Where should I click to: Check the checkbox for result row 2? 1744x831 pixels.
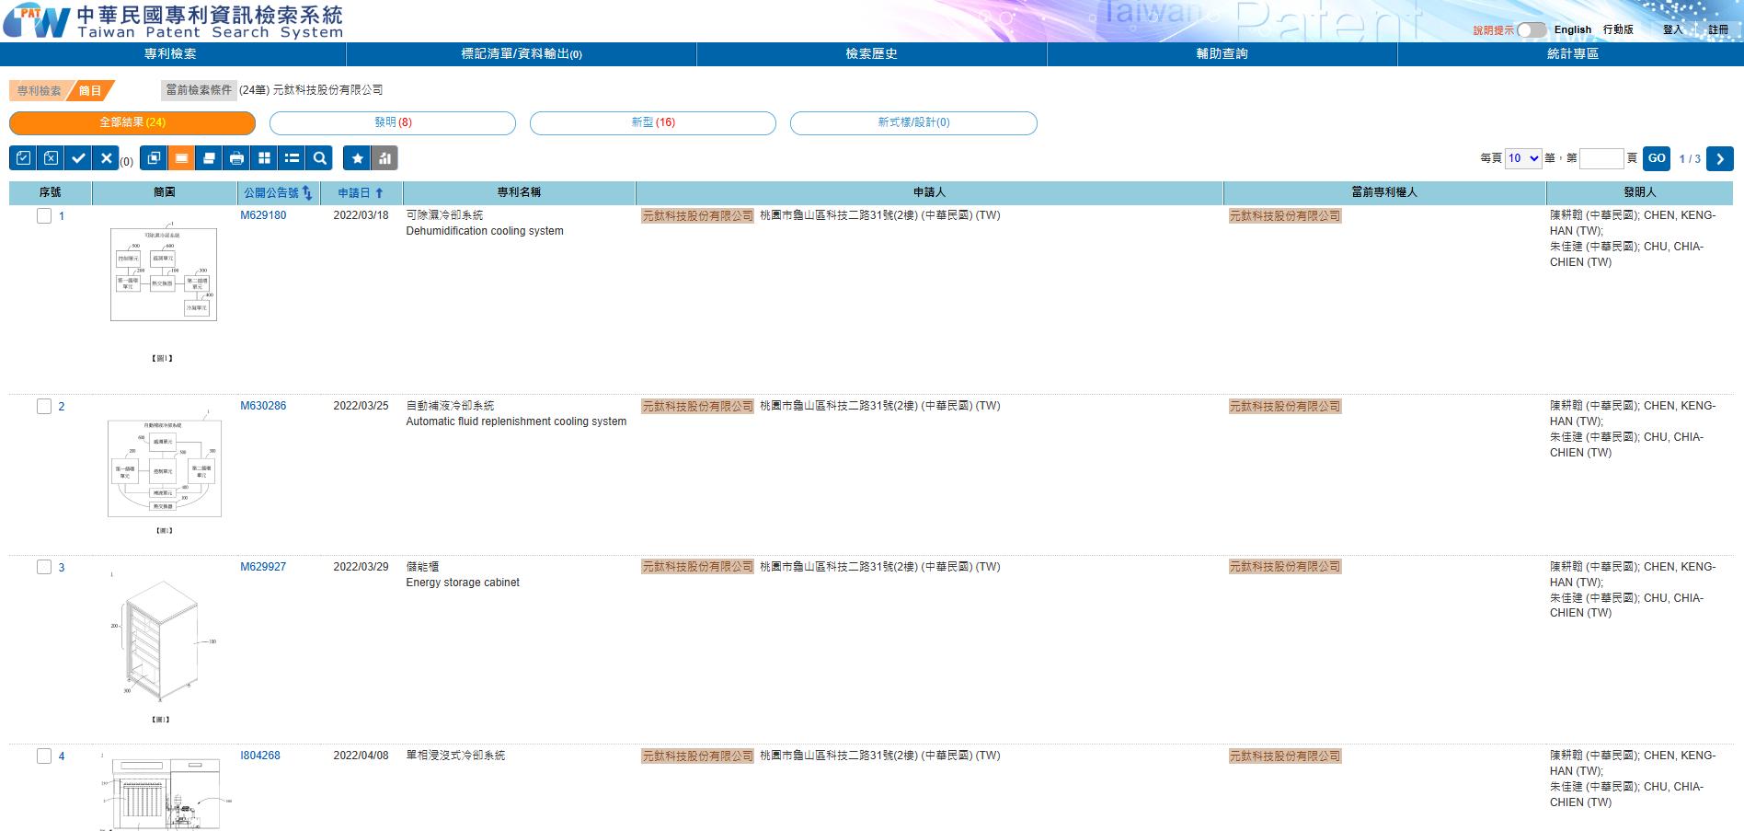tap(44, 407)
